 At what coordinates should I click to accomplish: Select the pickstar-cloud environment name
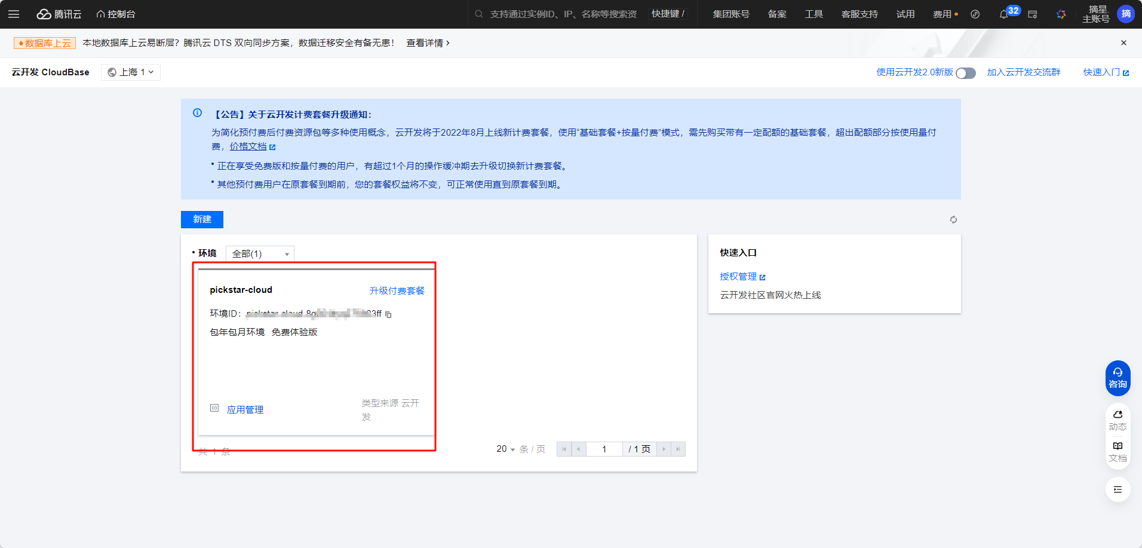241,290
